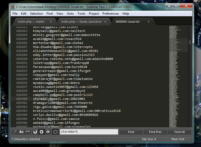
Task: Click line number 686886 in gutter
Action: click(22, 43)
